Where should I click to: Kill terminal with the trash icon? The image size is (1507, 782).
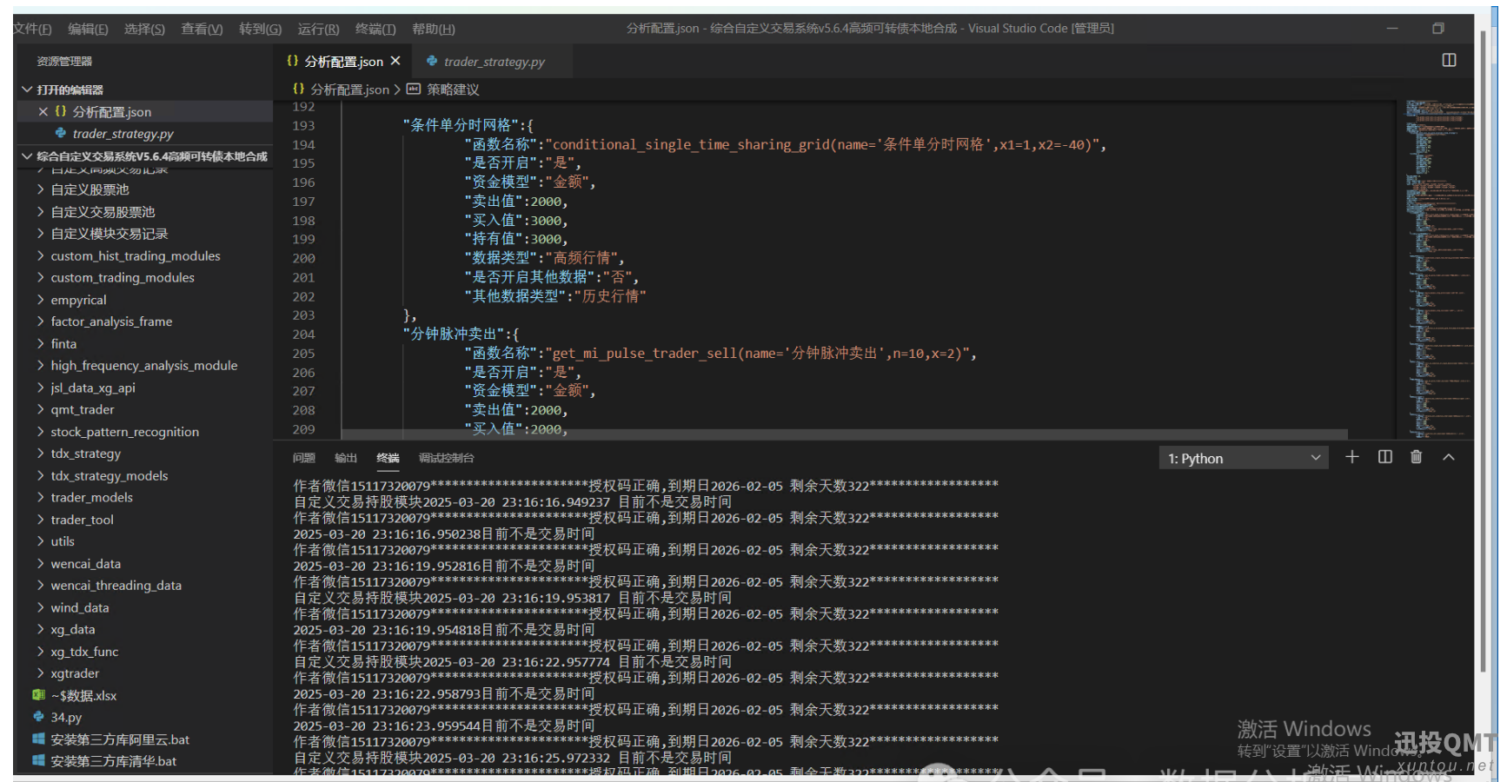point(1417,457)
